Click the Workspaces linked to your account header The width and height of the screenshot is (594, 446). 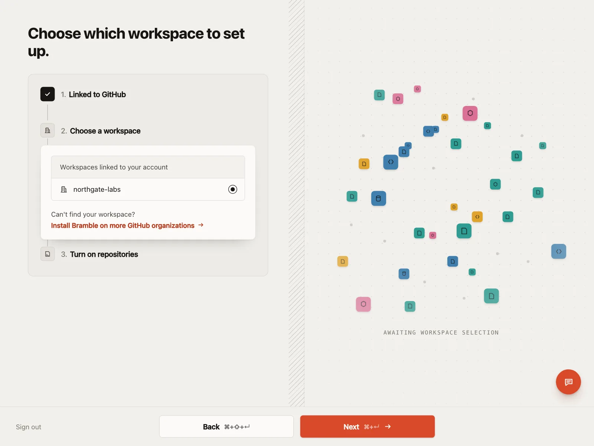pyautogui.click(x=148, y=167)
